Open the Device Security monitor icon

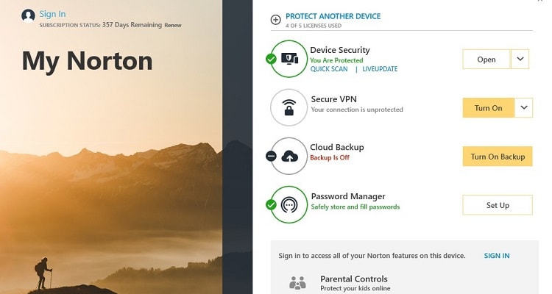click(x=289, y=59)
